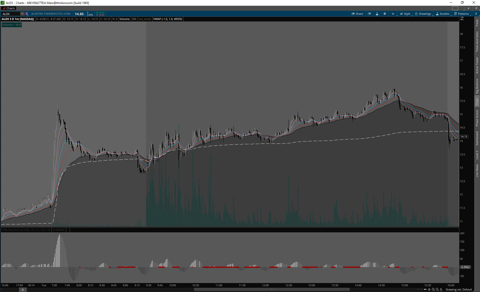480x292 pixels.
Task: Click the chart alert icon beside Share
Action: click(369, 14)
